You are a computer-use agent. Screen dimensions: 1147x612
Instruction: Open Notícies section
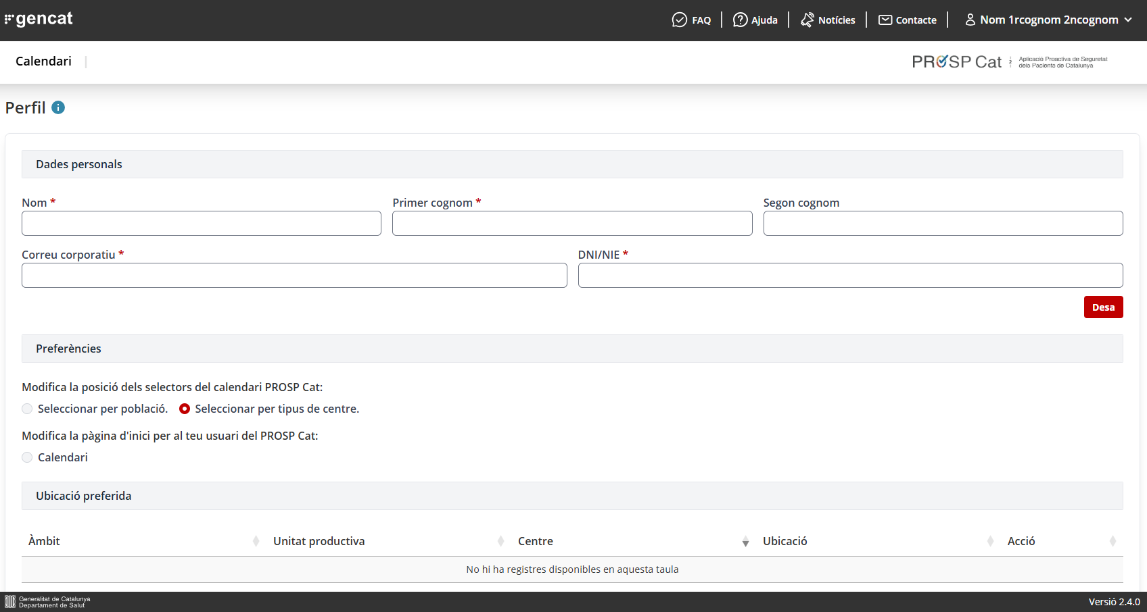point(828,20)
